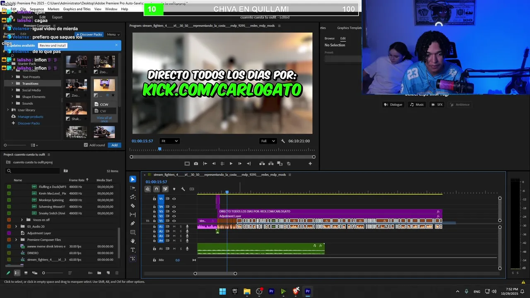Click the program monitor timecode 01:00:15:57
Image resolution: width=530 pixels, height=298 pixels.
coord(142,141)
